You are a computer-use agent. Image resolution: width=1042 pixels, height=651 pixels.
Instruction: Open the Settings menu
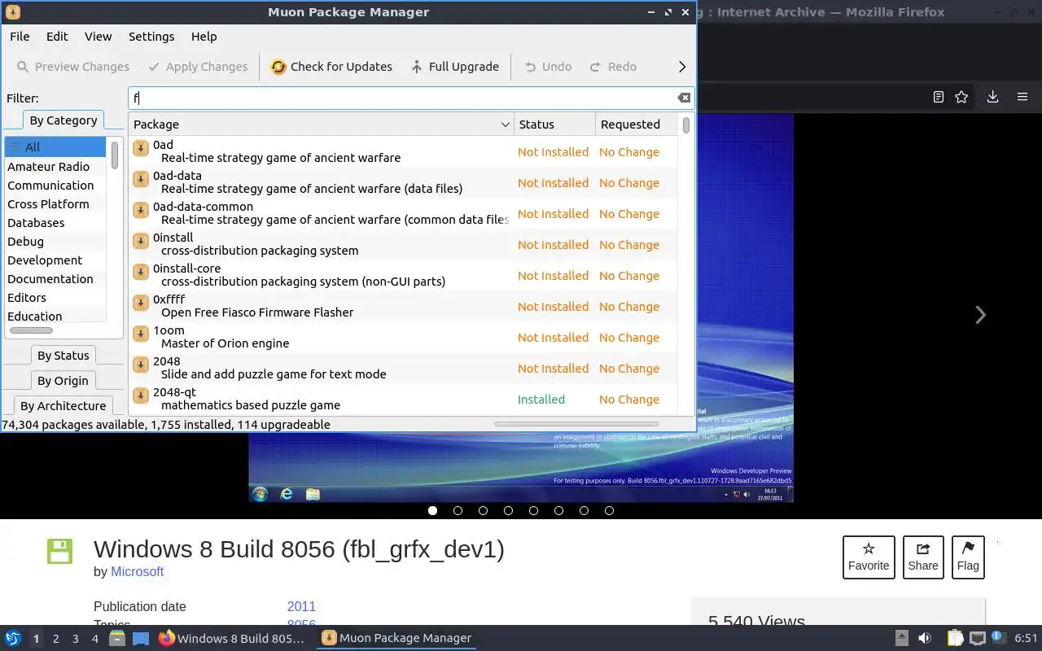(151, 37)
